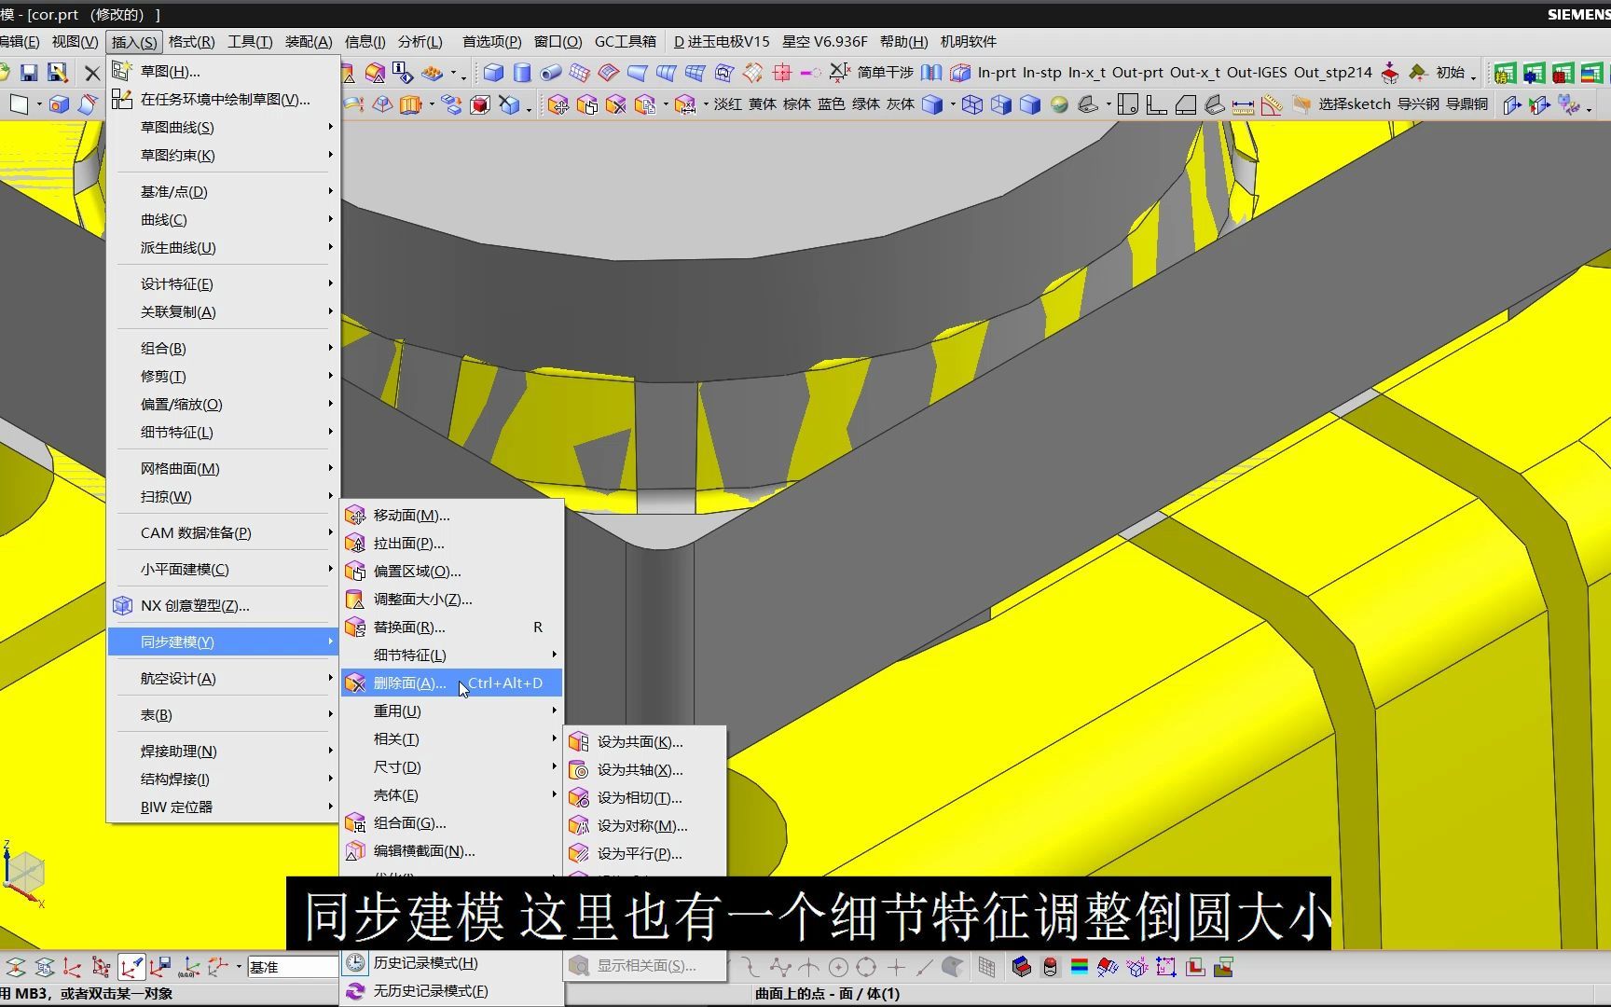Click the Save icon in the toolbar
This screenshot has height=1007, width=1611.
click(x=29, y=72)
